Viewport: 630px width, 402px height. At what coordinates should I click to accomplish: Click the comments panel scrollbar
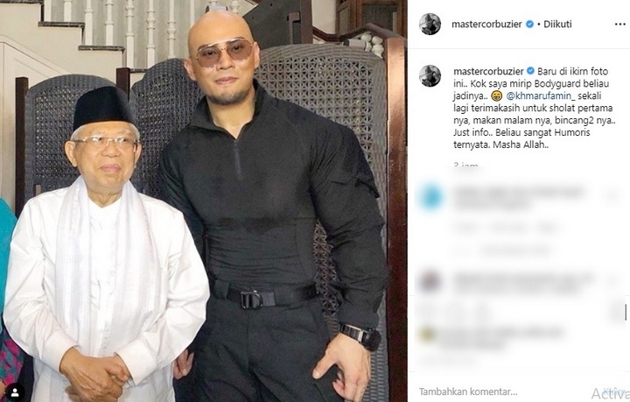626,313
